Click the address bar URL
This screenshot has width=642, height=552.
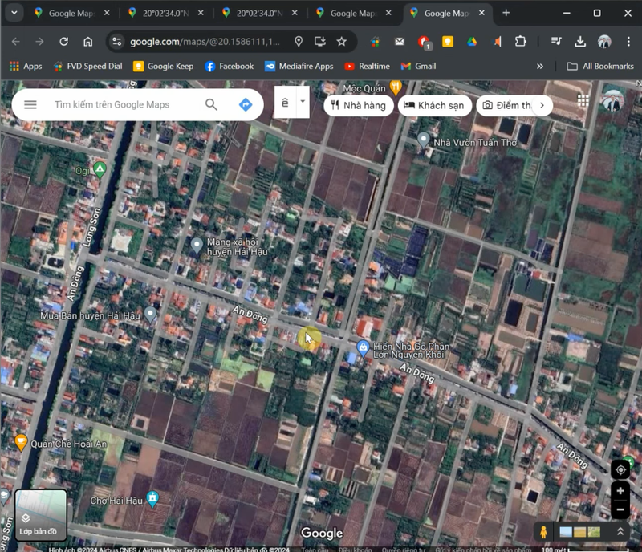205,42
